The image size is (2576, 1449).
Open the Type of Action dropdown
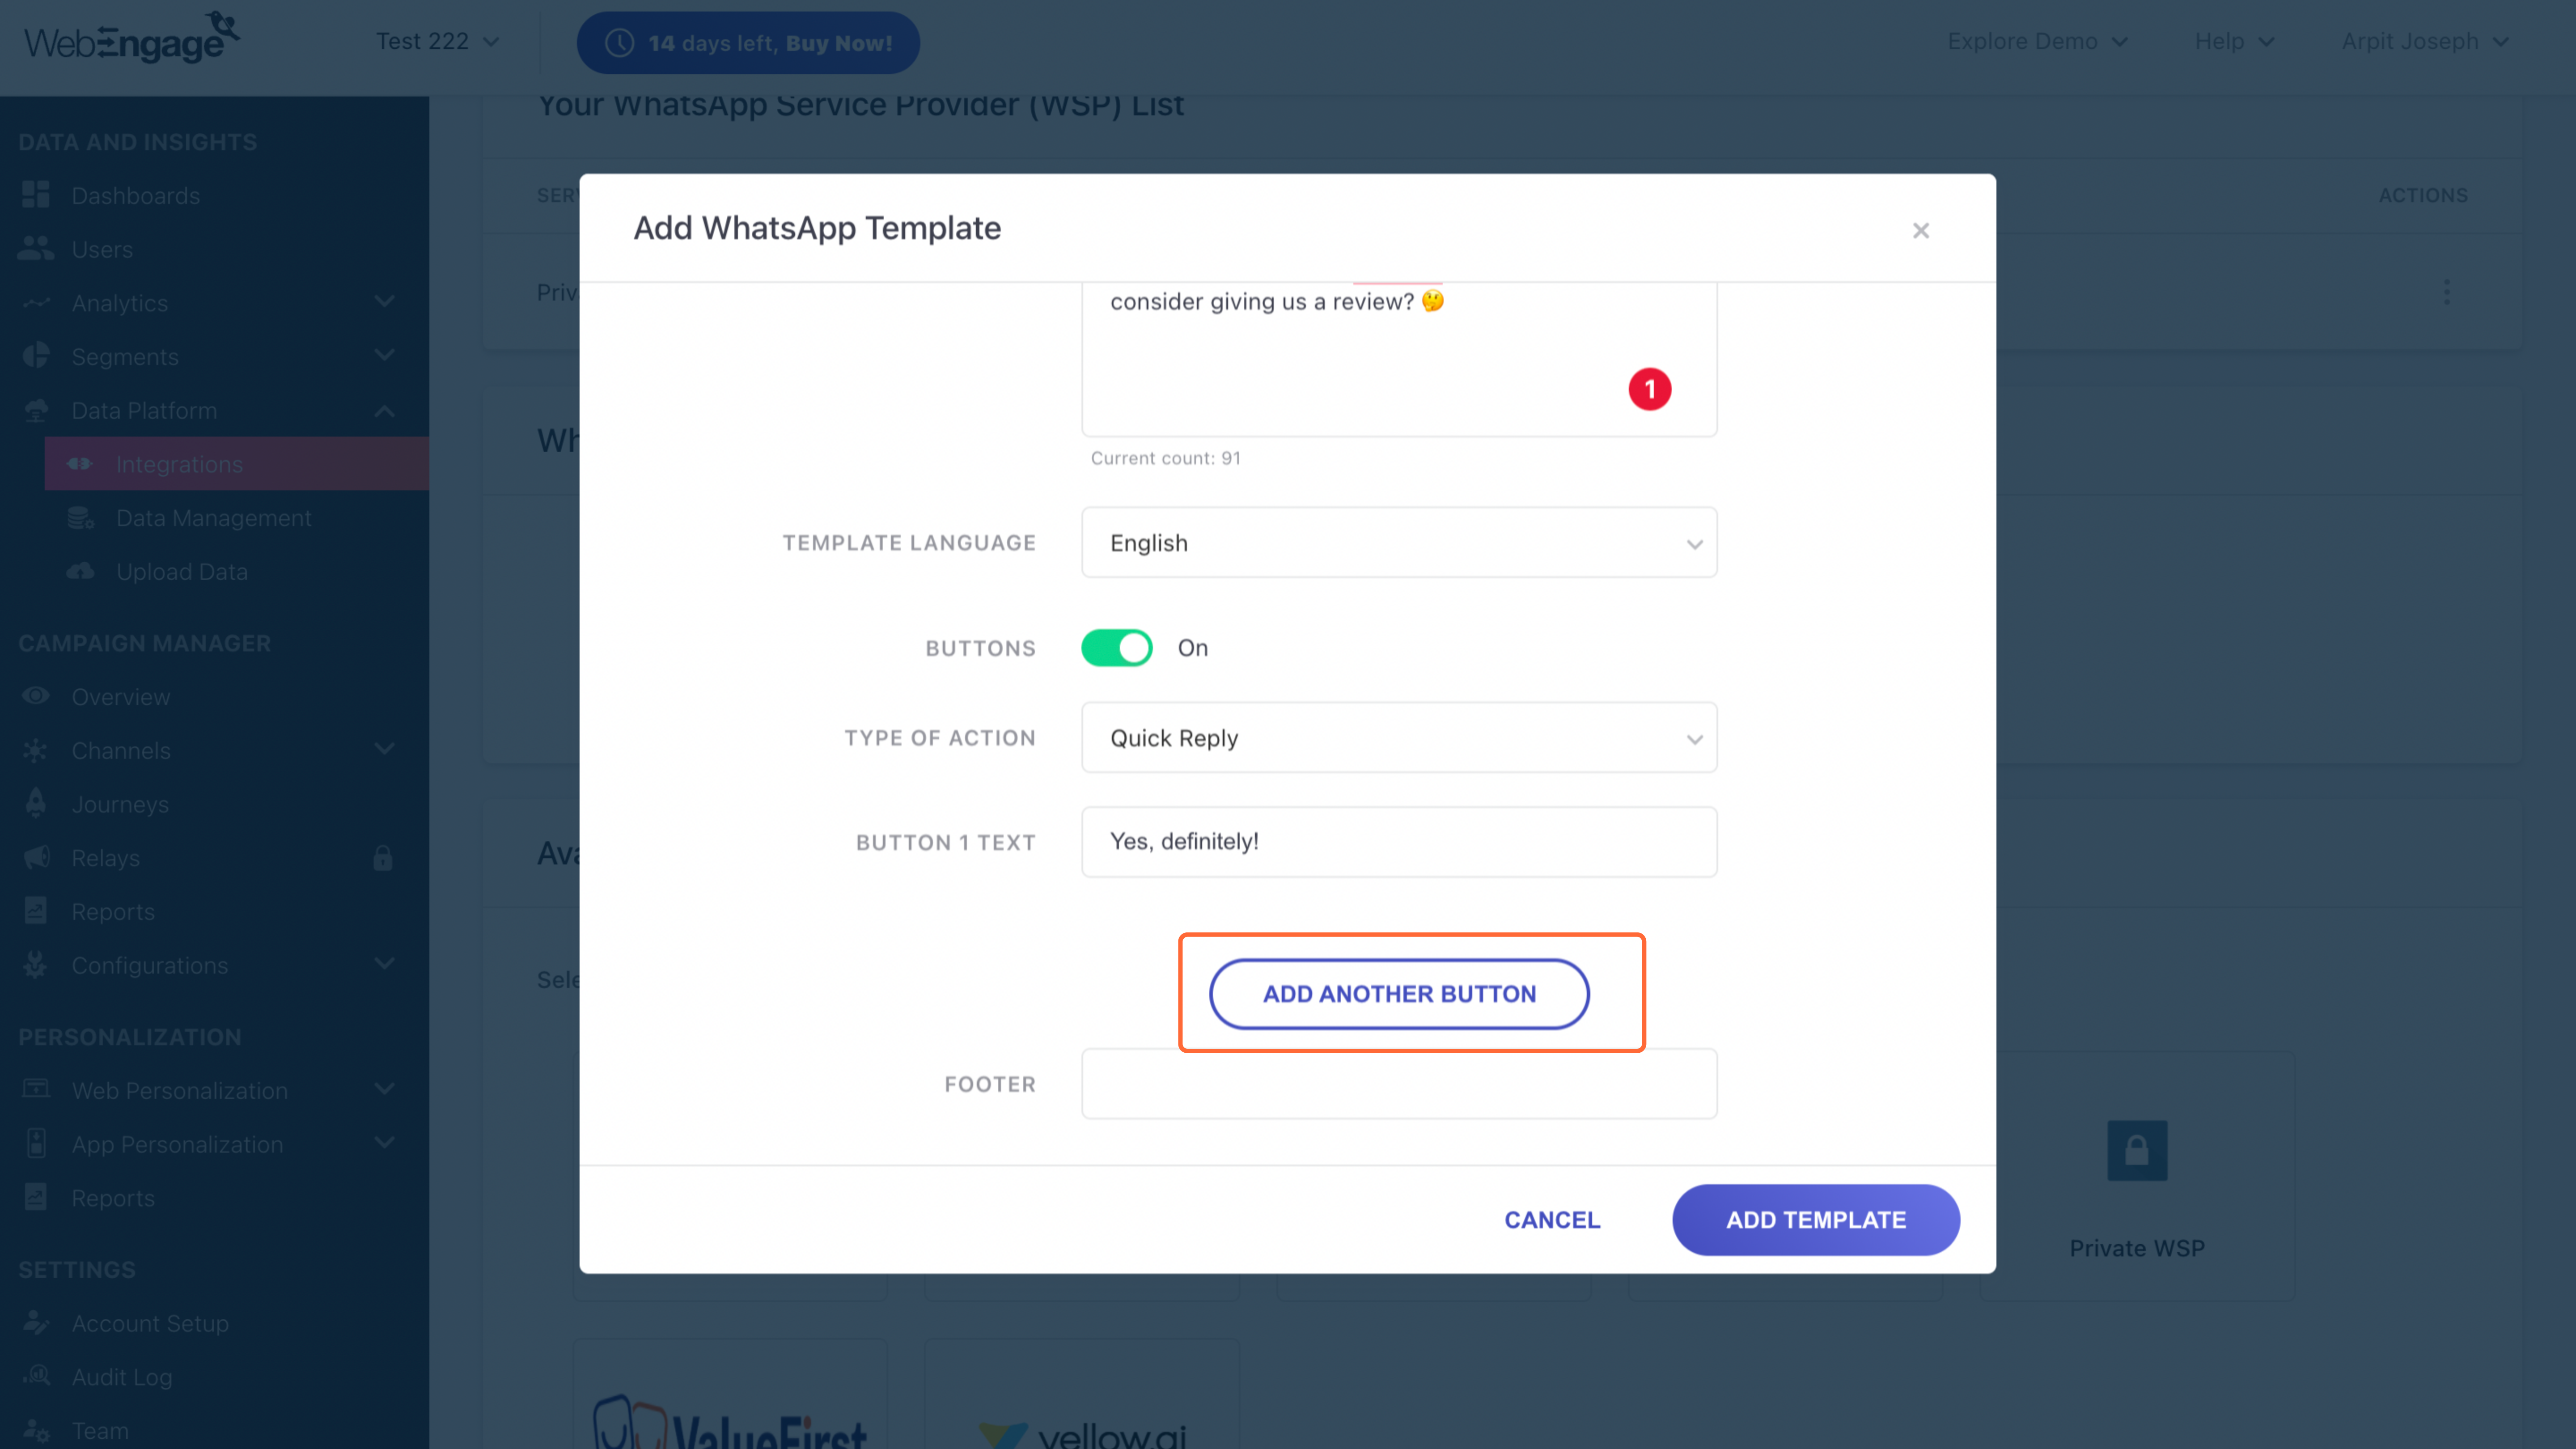(x=1399, y=738)
